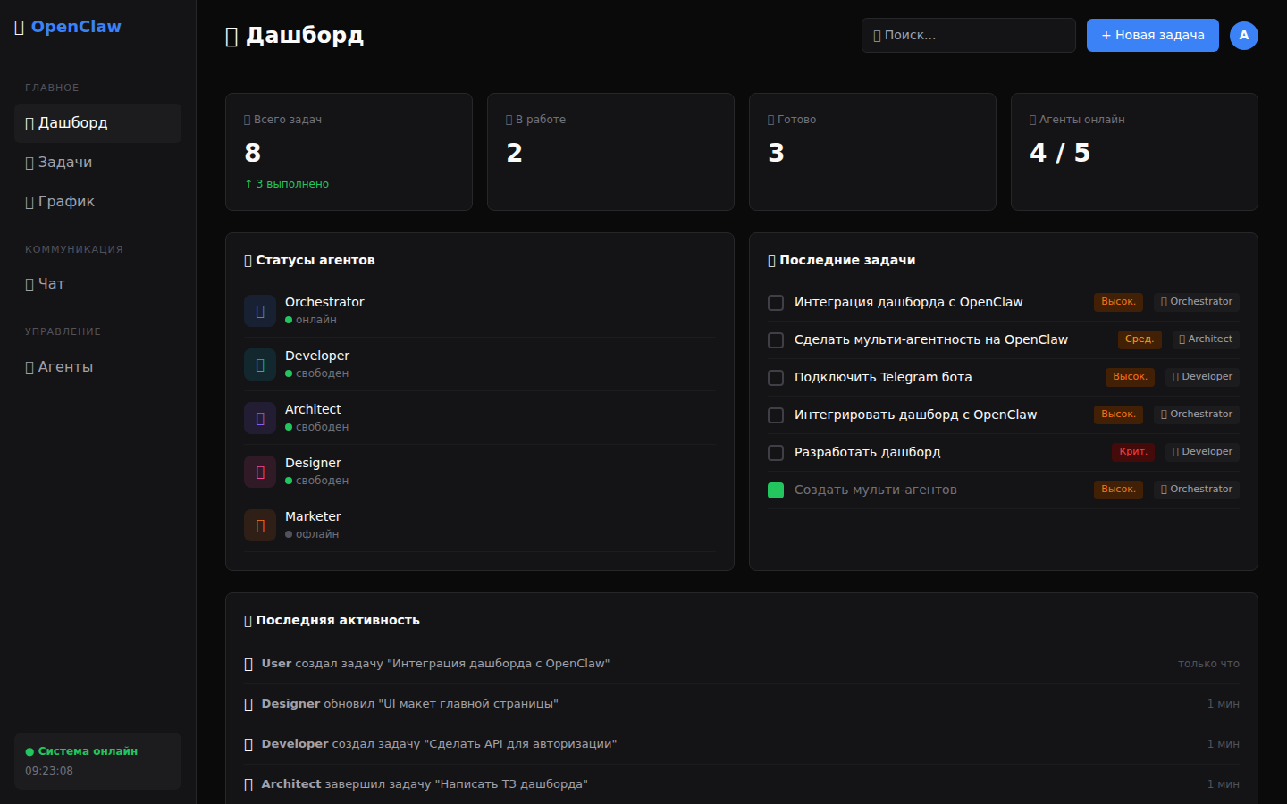Click activity icon next to Designer entry

(x=248, y=704)
